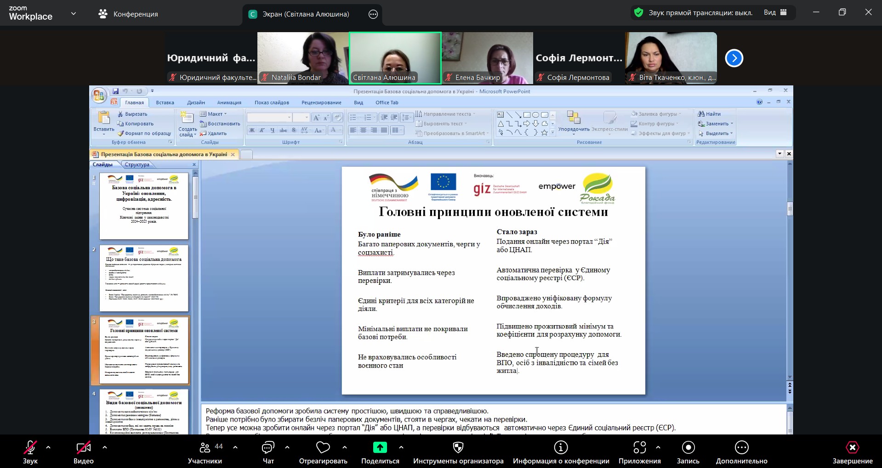882x468 pixels.
Task: Expand the audio options arrow
Action: [x=48, y=447]
